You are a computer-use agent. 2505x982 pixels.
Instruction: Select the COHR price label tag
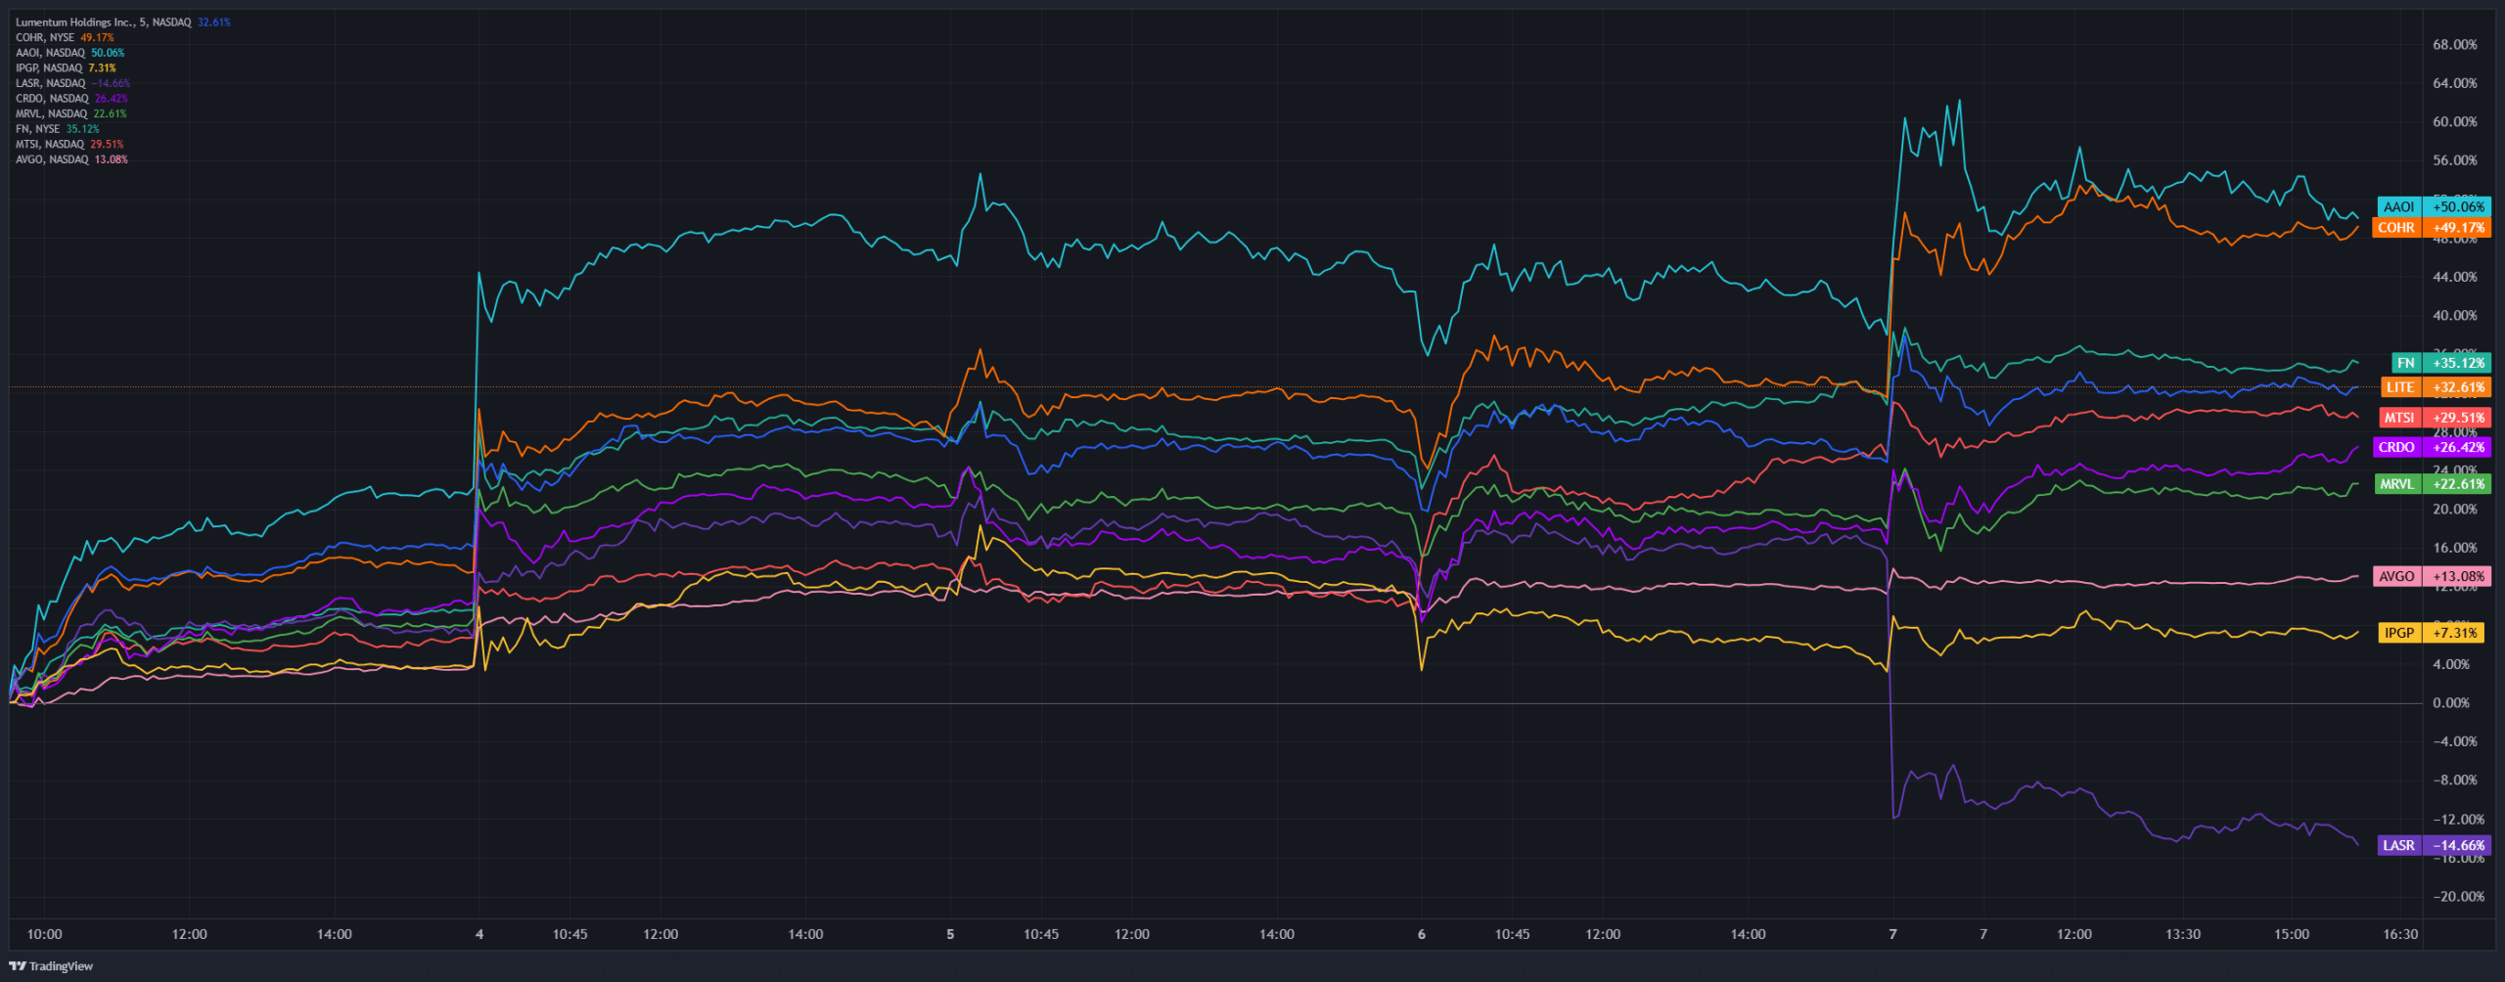point(2432,228)
